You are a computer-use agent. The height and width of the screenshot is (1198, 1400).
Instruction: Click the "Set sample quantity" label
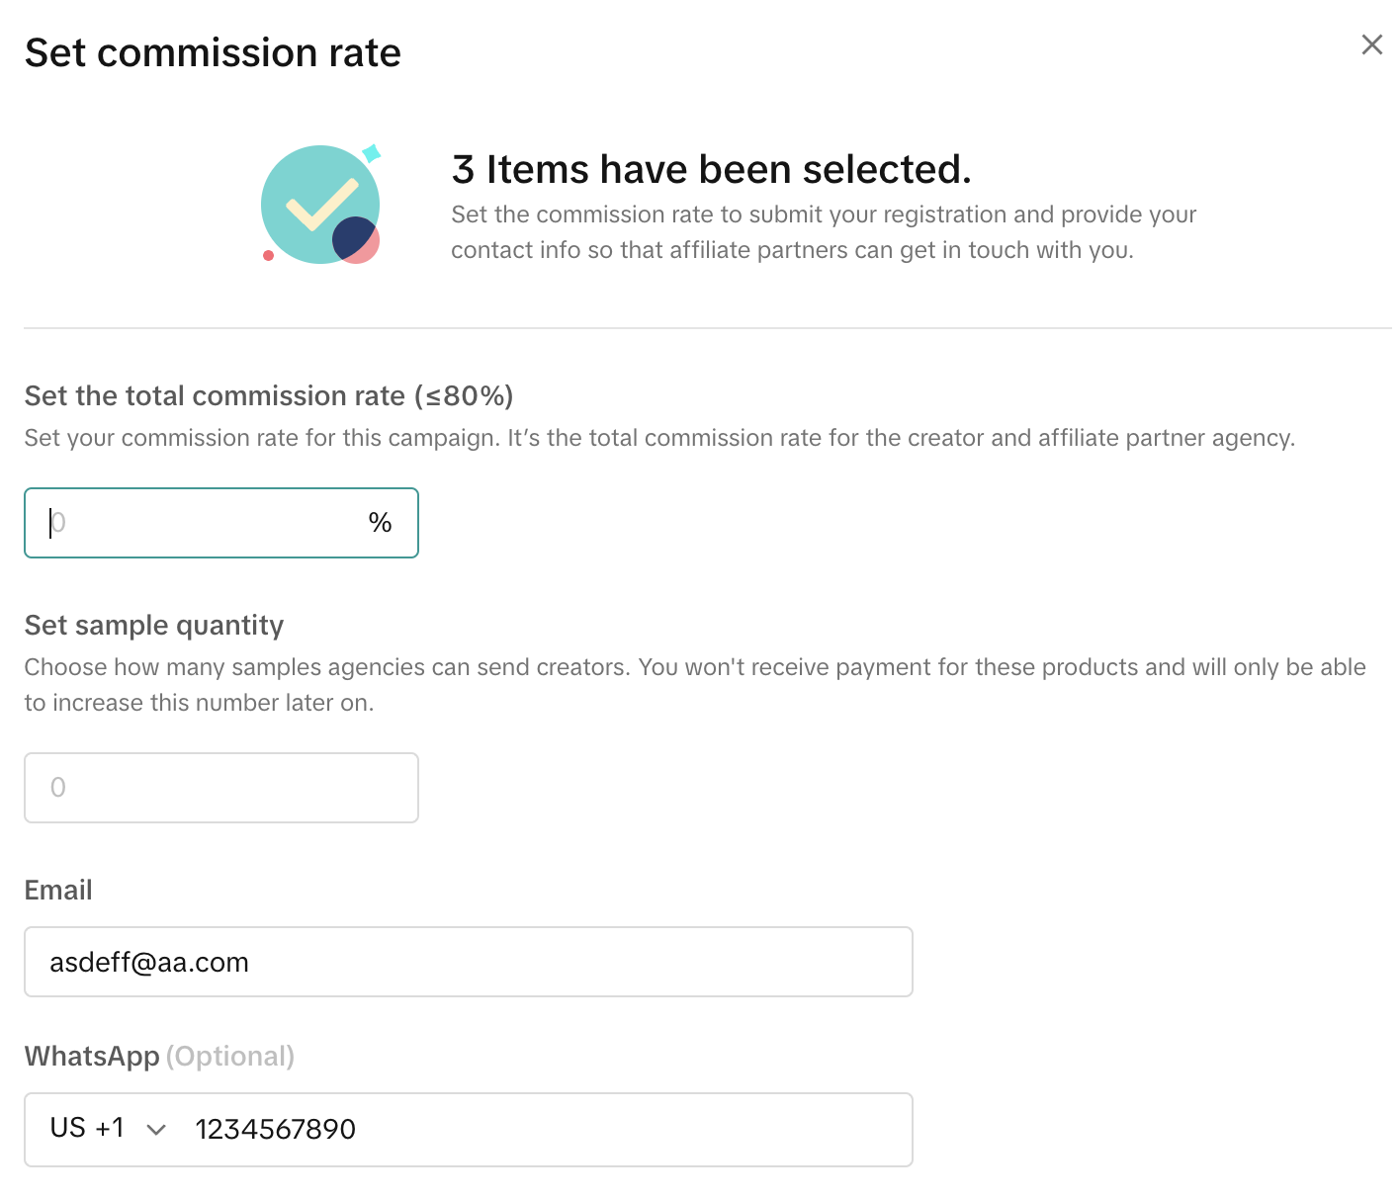[x=154, y=625]
